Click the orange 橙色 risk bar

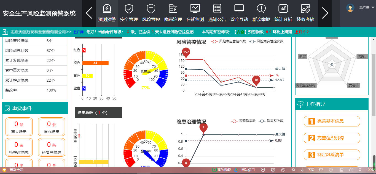click(95, 63)
